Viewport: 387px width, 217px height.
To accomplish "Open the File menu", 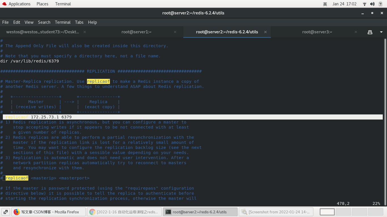I will pos(5,22).
